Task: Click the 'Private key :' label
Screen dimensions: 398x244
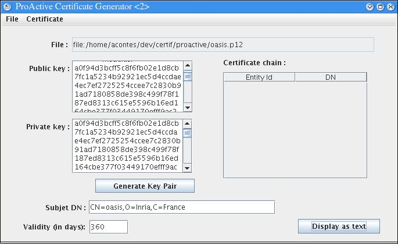Action: point(48,127)
